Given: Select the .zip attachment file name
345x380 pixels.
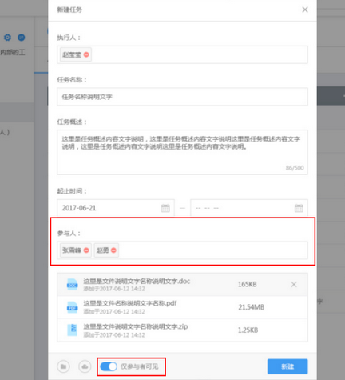Looking at the screenshot, I should 136,326.
